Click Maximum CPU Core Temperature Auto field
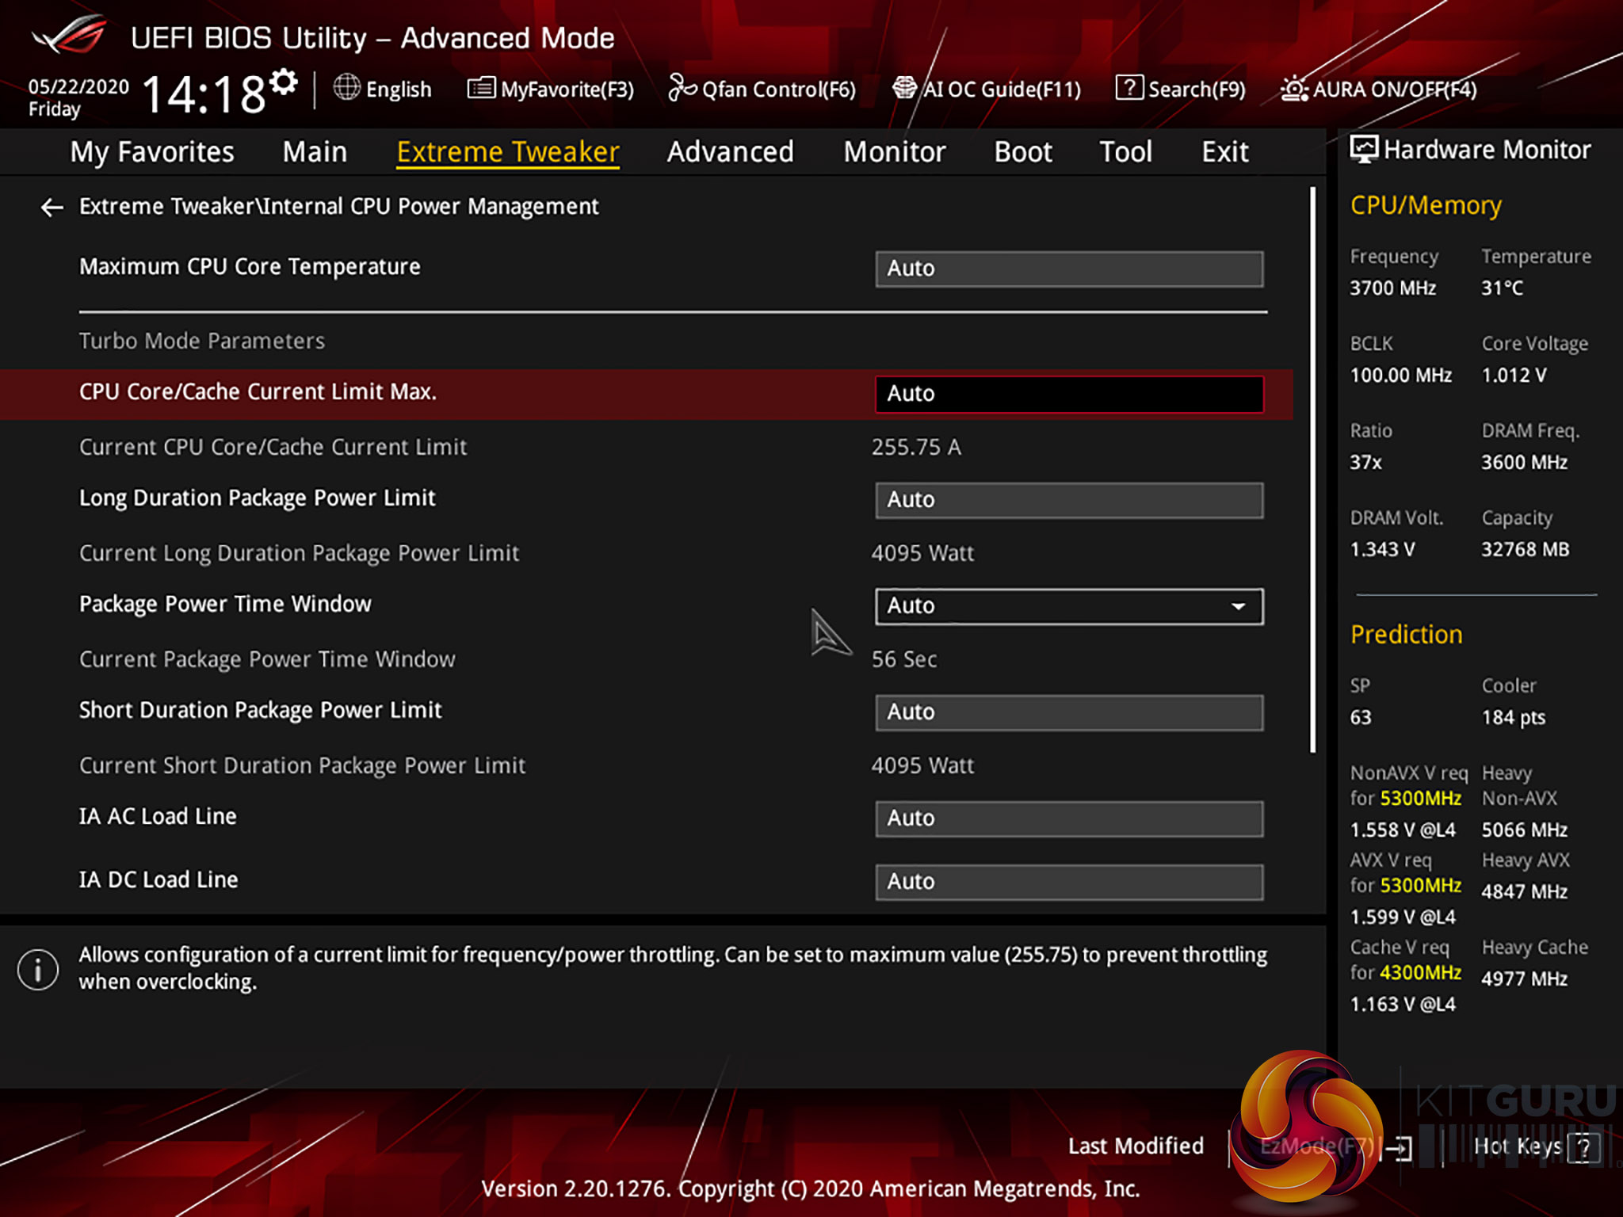 coord(1068,269)
